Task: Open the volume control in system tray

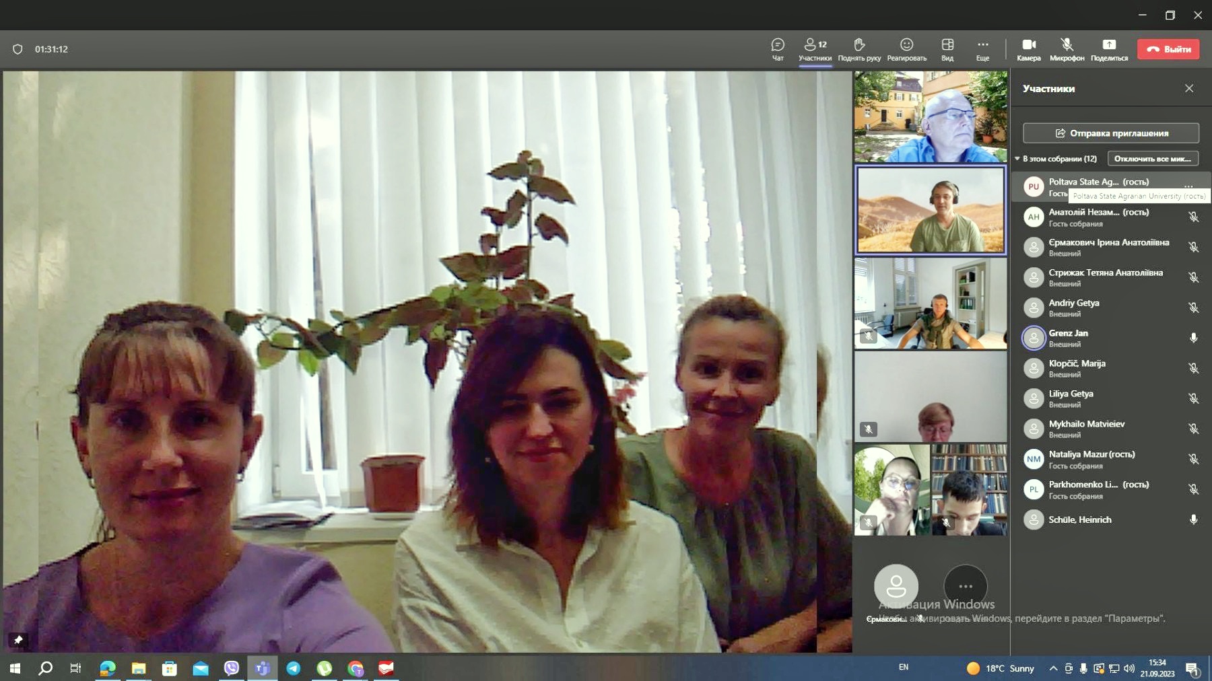Action: [x=1129, y=668]
